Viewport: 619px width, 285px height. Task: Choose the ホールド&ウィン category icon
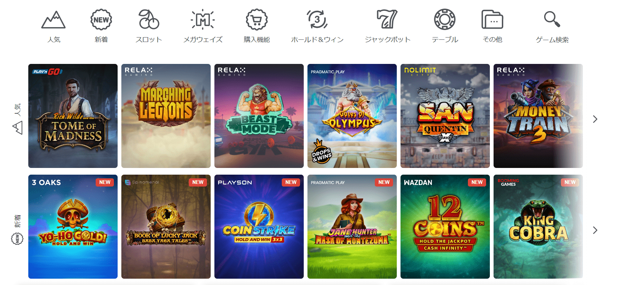point(317,20)
